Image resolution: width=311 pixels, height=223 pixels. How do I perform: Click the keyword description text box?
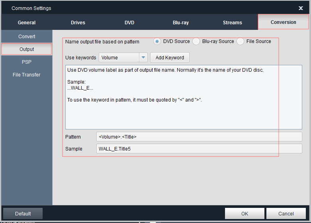pos(184,97)
